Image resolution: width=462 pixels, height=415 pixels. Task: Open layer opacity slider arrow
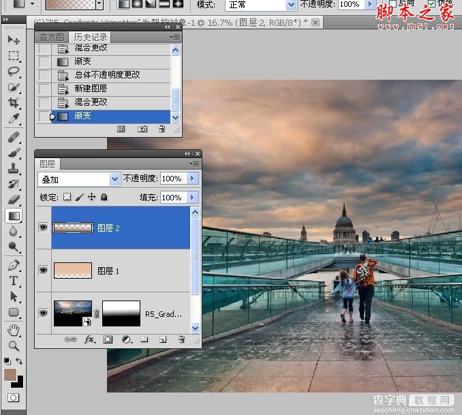click(192, 179)
